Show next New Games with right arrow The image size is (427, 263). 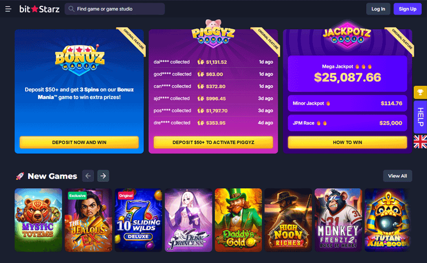103,176
